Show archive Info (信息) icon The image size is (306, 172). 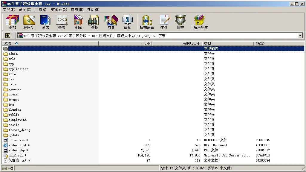[x=127, y=22]
